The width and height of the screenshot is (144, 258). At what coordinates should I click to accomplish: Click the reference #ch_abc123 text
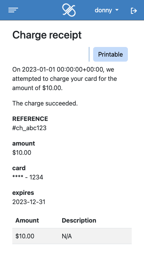click(x=29, y=128)
